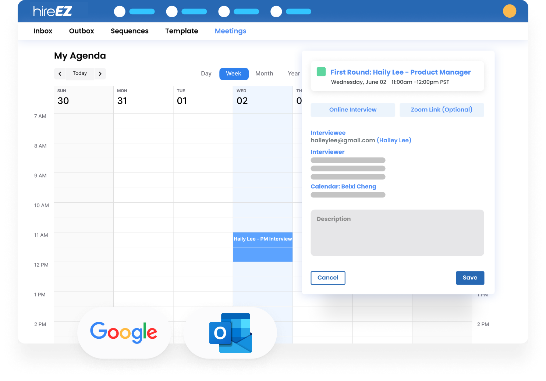Click the third progress step circle in header
The height and width of the screenshot is (381, 546).
coord(224,11)
